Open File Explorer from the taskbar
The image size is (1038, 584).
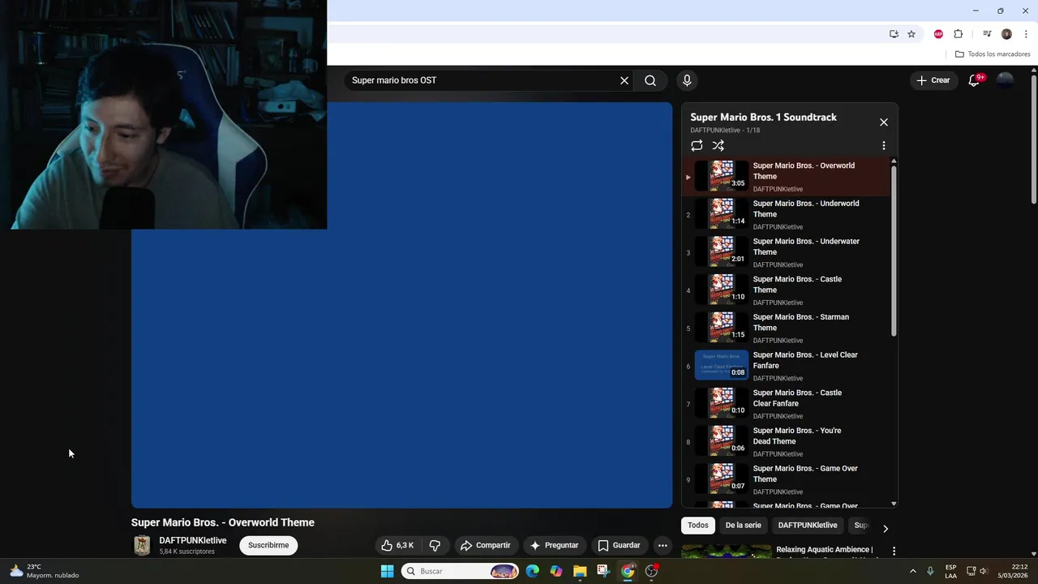[580, 571]
